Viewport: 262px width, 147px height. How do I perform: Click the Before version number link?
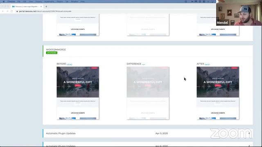(69, 65)
